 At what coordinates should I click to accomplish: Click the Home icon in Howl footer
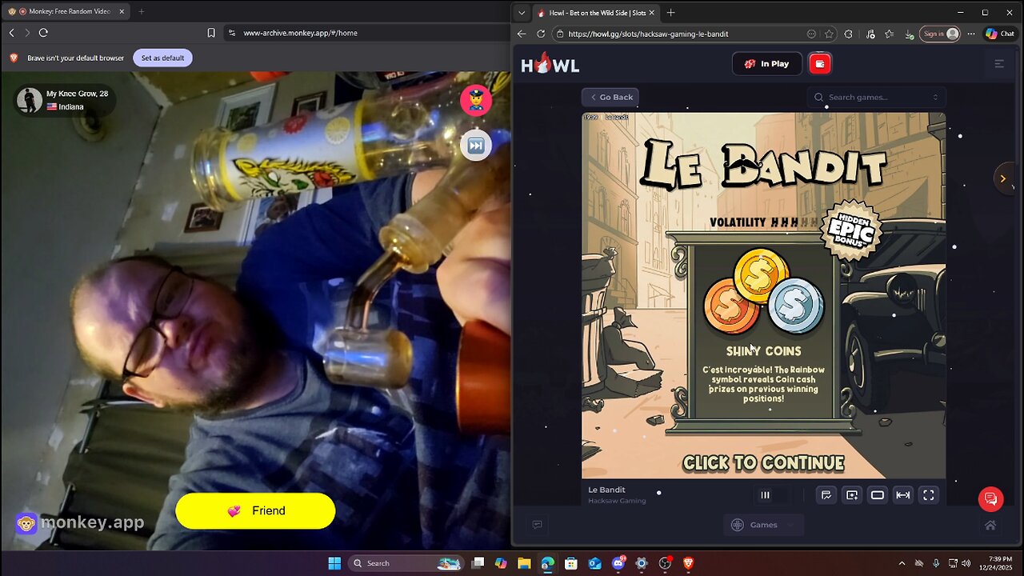click(x=990, y=525)
